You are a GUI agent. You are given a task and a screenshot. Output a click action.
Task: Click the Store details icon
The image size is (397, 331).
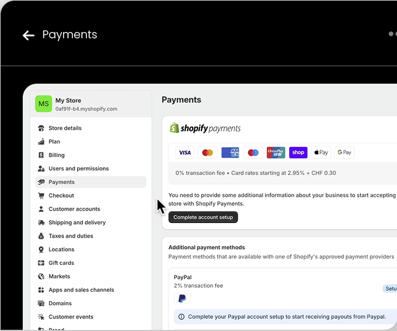click(41, 128)
